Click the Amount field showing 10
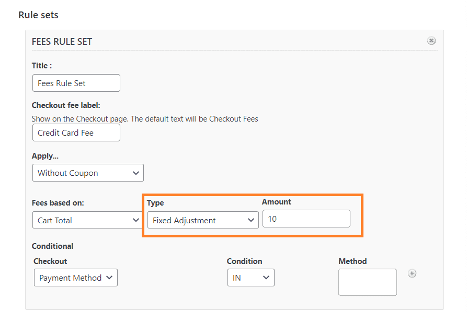Viewport: 467px width, 313px height. point(306,219)
